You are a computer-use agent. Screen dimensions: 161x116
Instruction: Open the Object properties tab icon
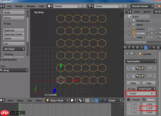(137, 47)
